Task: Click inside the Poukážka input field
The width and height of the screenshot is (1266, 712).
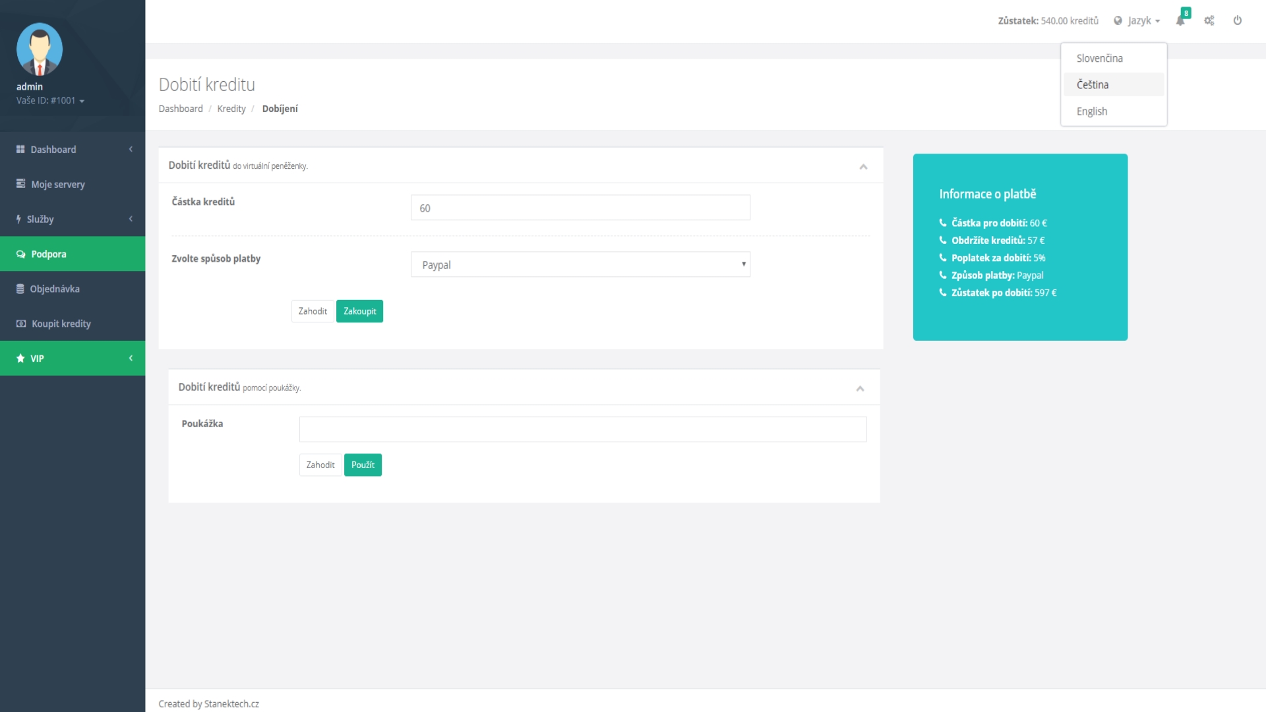Action: (582, 429)
